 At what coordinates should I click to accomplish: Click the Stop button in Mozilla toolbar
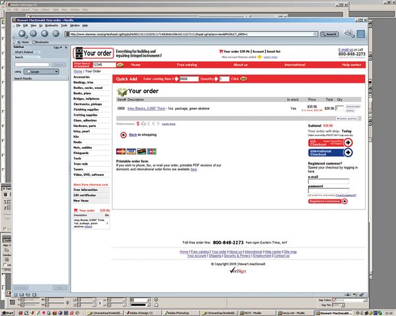pyautogui.click(x=56, y=34)
